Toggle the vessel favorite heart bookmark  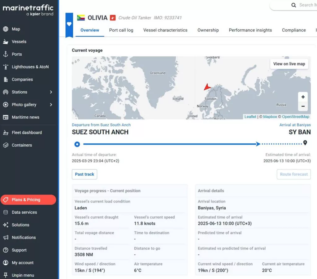[69, 23]
